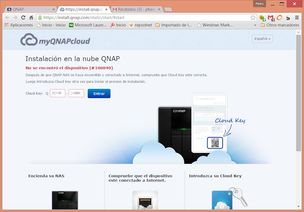Click the green download manager extension icon

[262, 18]
